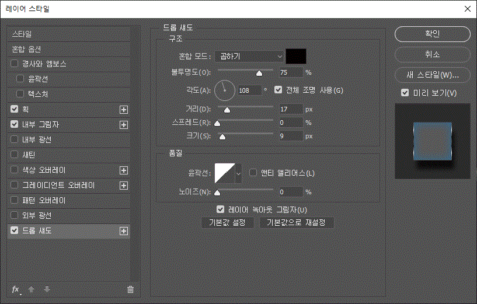Enable the 텍스처 checkbox
This screenshot has height=304, width=477.
(20, 94)
